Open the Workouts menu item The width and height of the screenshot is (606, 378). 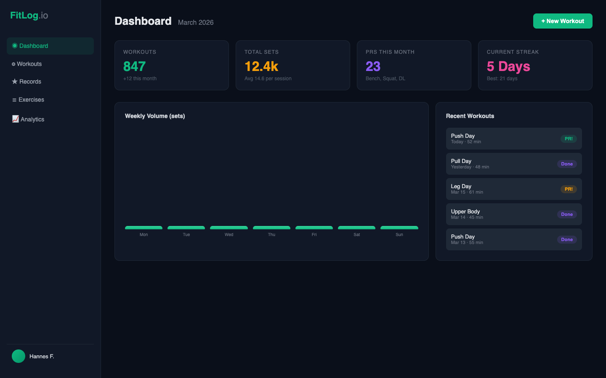[x=29, y=64]
